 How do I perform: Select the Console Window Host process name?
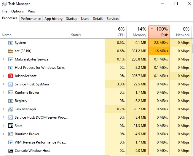[32, 151]
